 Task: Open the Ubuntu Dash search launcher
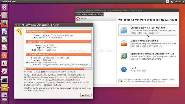pyautogui.click(x=4, y=8)
